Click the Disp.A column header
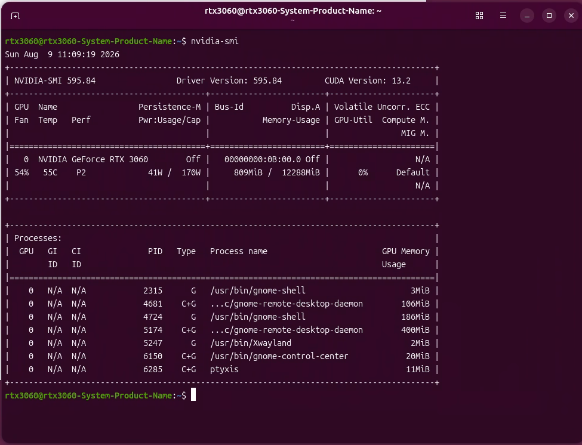The height and width of the screenshot is (445, 582). (305, 107)
